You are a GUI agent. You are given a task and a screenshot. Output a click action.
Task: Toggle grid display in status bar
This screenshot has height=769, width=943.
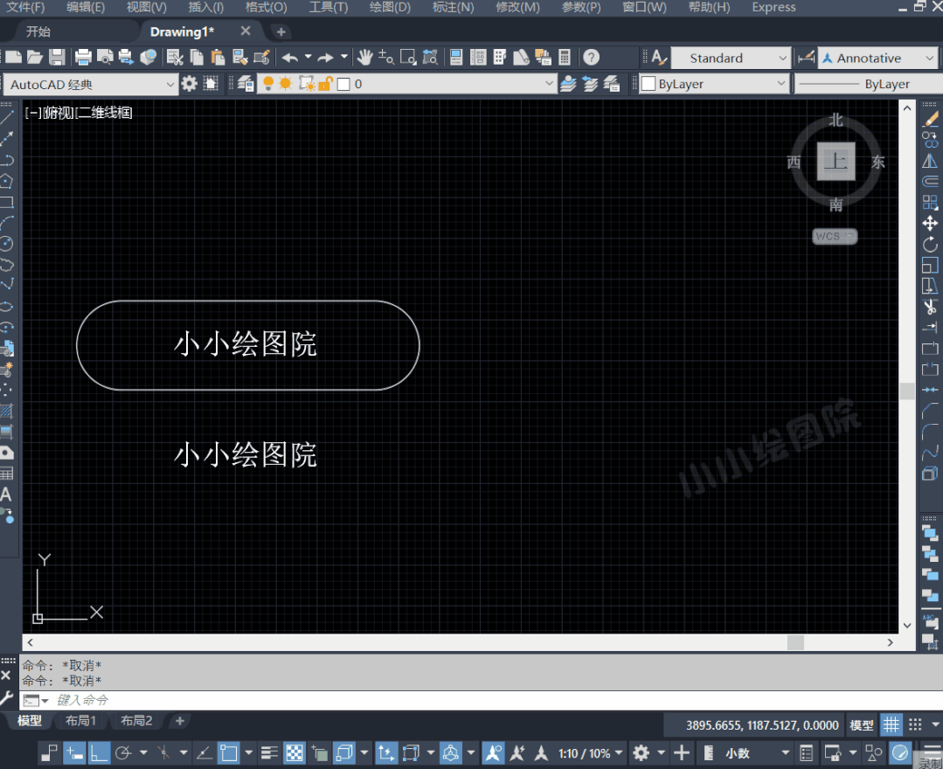point(891,725)
